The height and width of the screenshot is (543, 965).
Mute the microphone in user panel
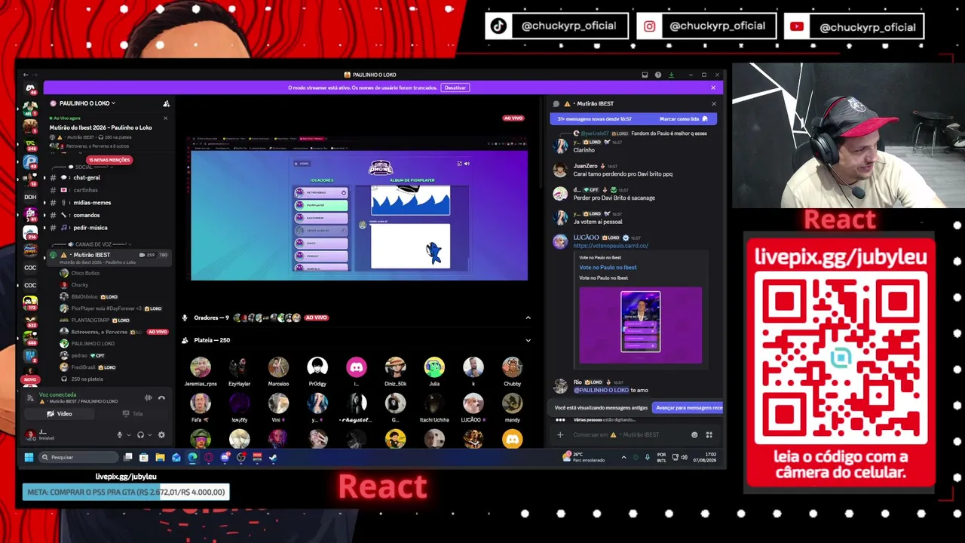point(119,435)
